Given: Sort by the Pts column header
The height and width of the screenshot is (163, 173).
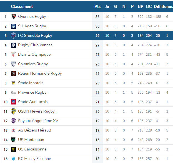Looking at the screenshot, I should (x=97, y=6).
